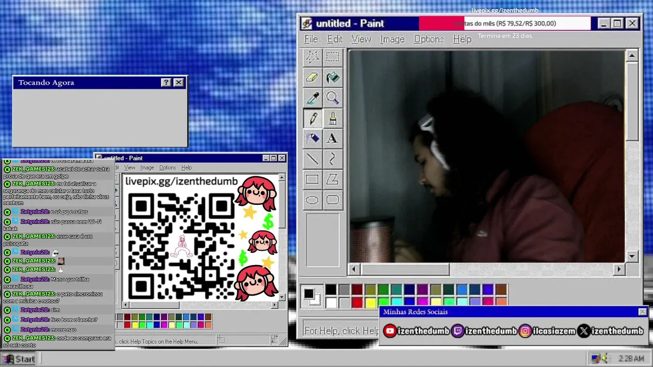Screen dimensions: 653x367
Task: Click the Paint icon in large window title bar
Action: click(x=307, y=23)
